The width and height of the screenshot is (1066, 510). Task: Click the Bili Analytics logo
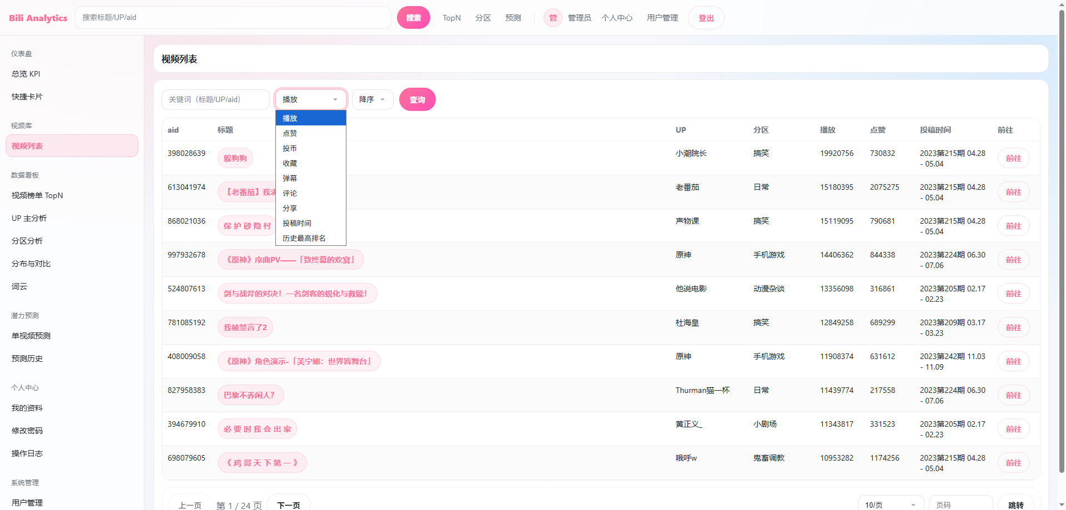[x=38, y=18]
